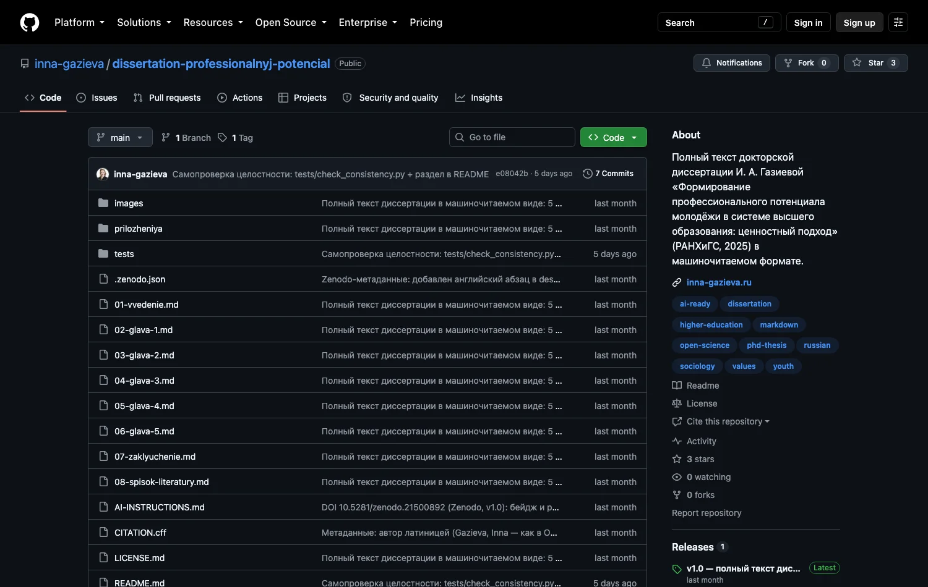The width and height of the screenshot is (928, 587).
Task: Select the sociology topic tag
Action: pyautogui.click(x=697, y=366)
